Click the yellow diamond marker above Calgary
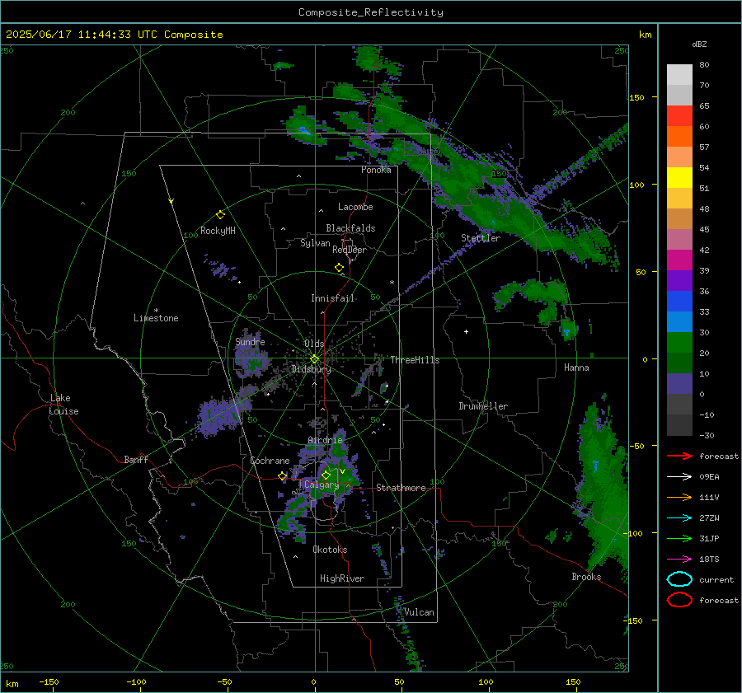 click(326, 475)
